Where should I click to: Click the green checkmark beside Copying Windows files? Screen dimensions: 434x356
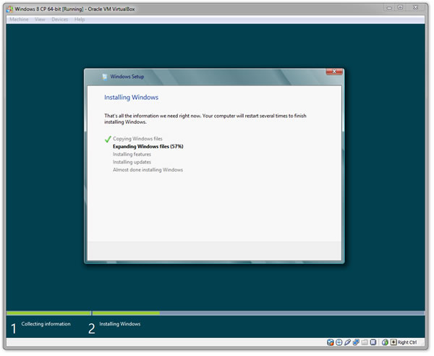tap(108, 139)
